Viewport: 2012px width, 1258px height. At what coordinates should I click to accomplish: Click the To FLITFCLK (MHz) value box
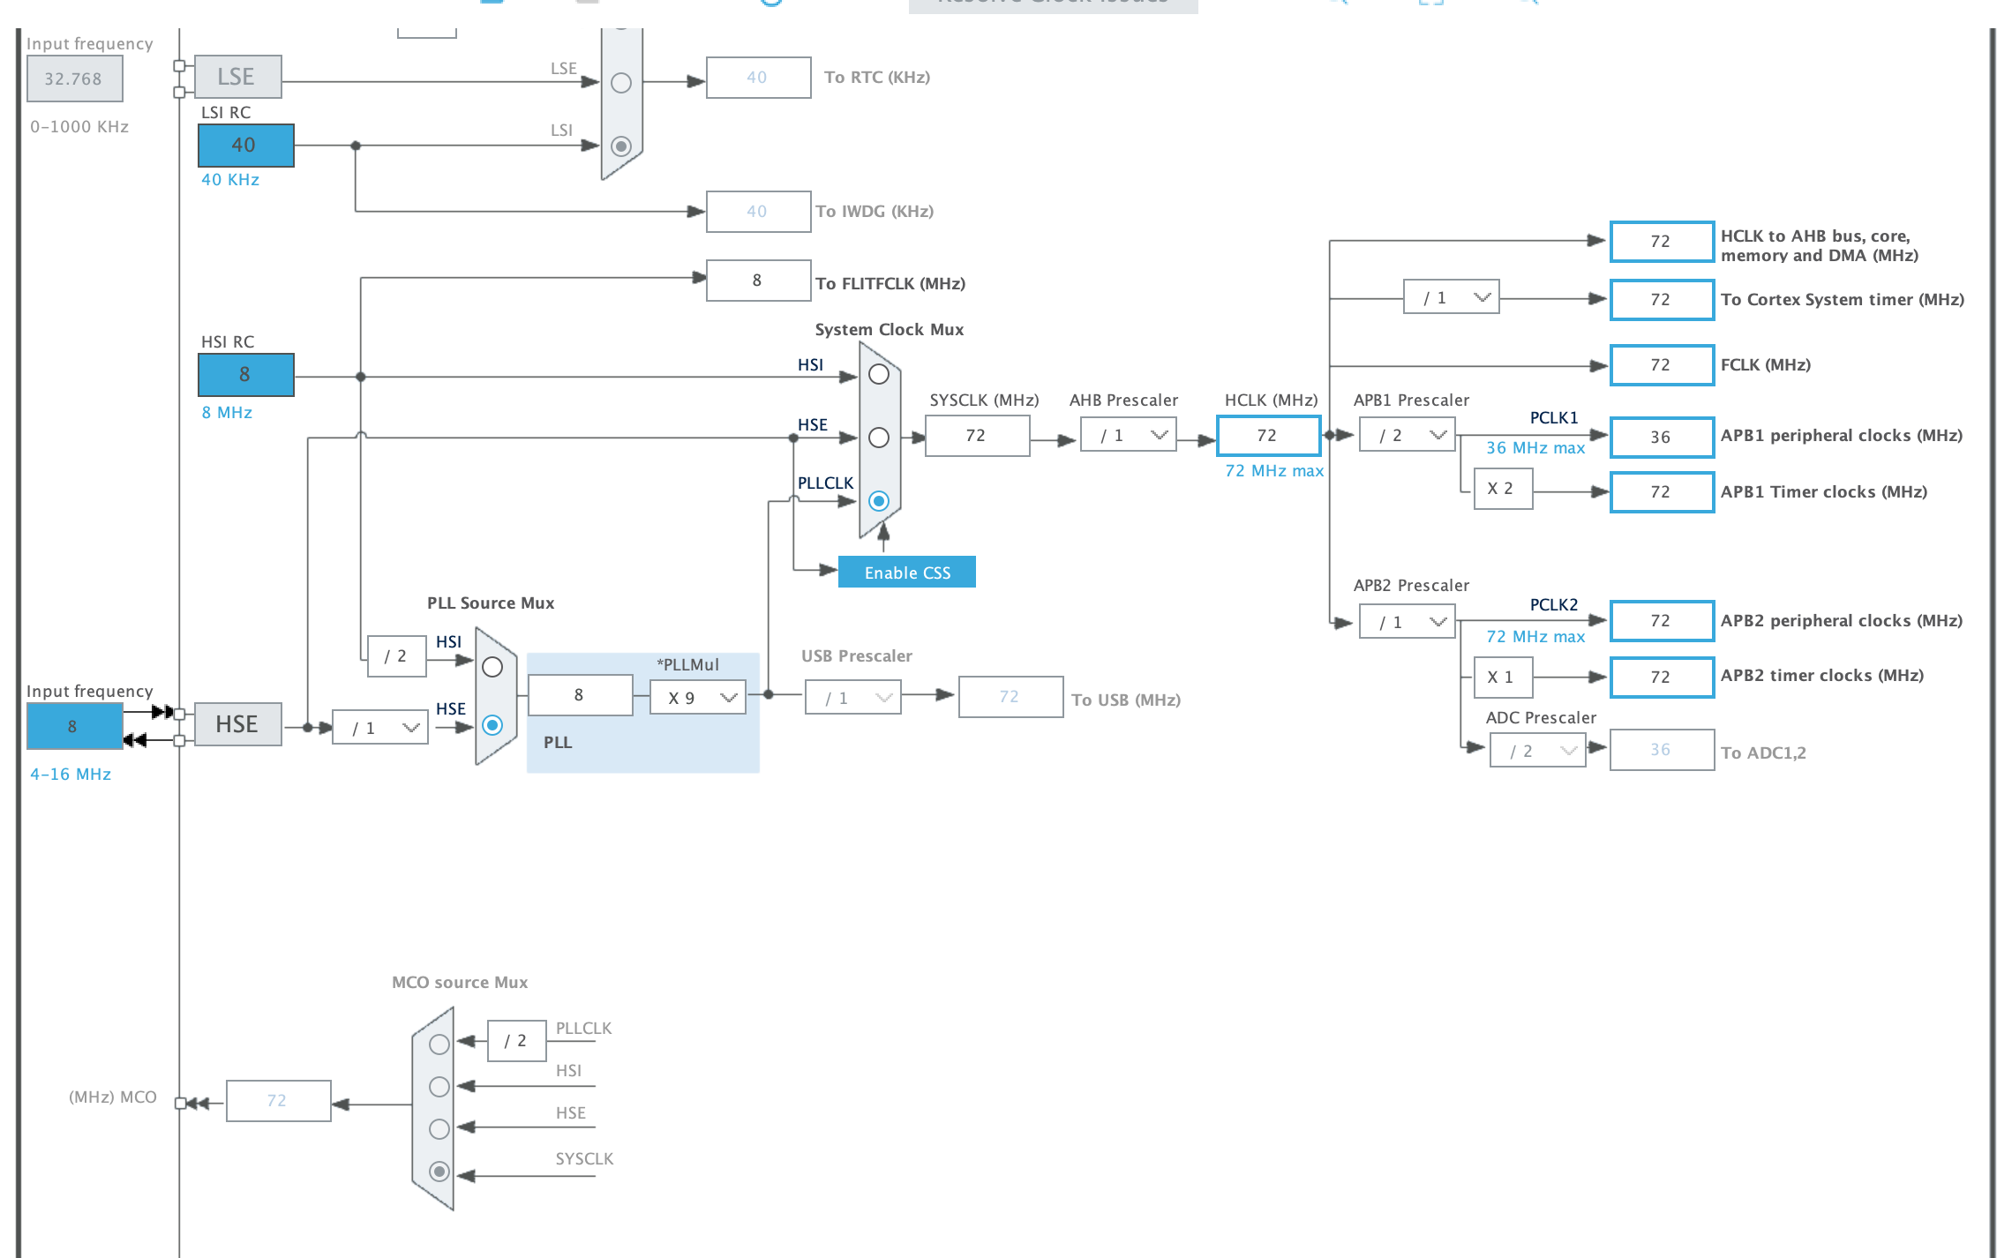point(759,281)
